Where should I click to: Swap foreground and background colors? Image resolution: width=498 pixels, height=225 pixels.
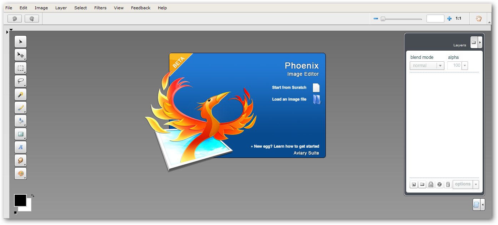pos(33,196)
